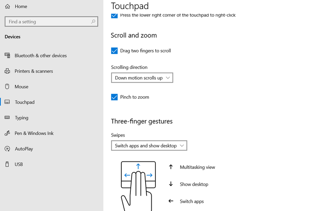Click the Switch apps label

click(192, 202)
